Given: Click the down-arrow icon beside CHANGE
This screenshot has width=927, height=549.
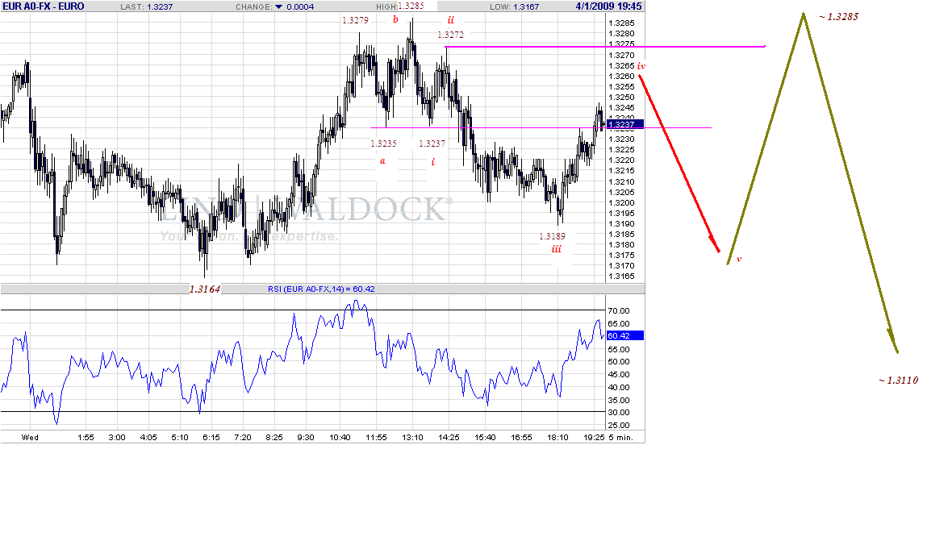Looking at the screenshot, I should pyautogui.click(x=278, y=7).
